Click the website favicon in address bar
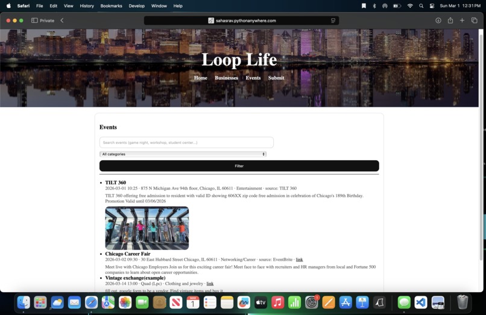486x315 pixels. (211, 20)
